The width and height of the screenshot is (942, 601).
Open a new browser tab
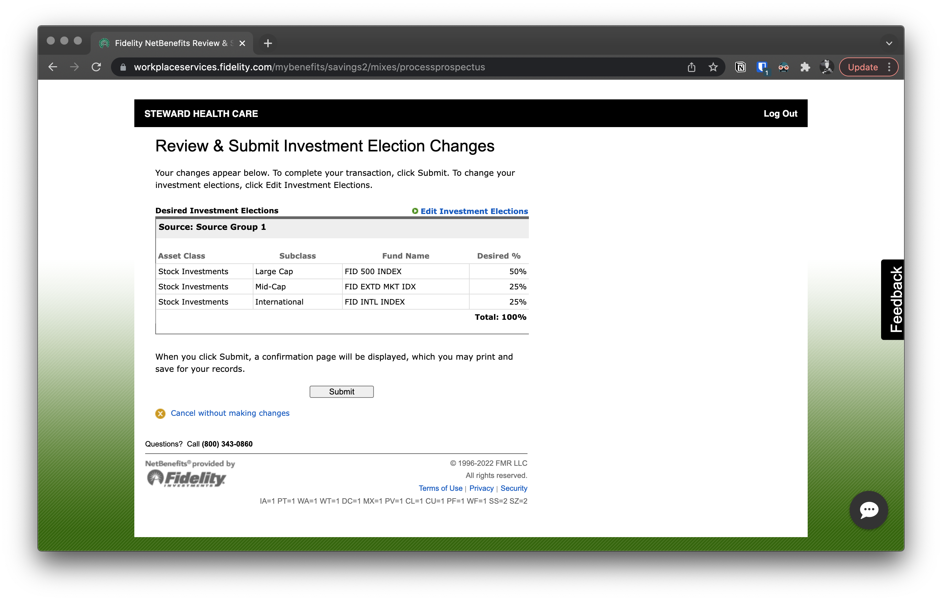[268, 43]
